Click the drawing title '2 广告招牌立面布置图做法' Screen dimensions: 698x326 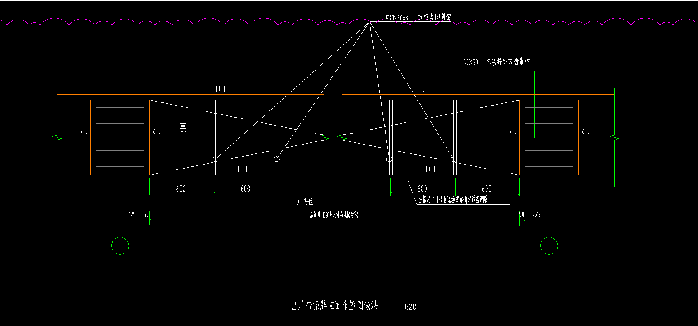point(335,305)
